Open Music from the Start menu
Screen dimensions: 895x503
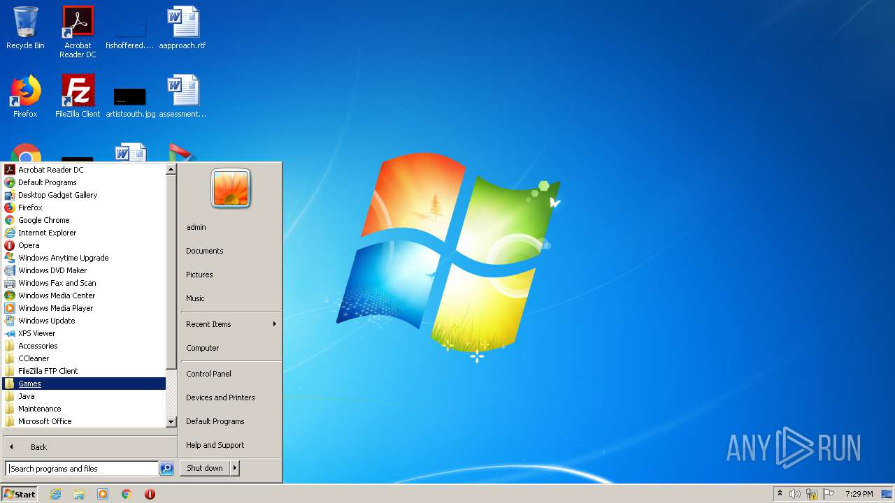coord(231,298)
